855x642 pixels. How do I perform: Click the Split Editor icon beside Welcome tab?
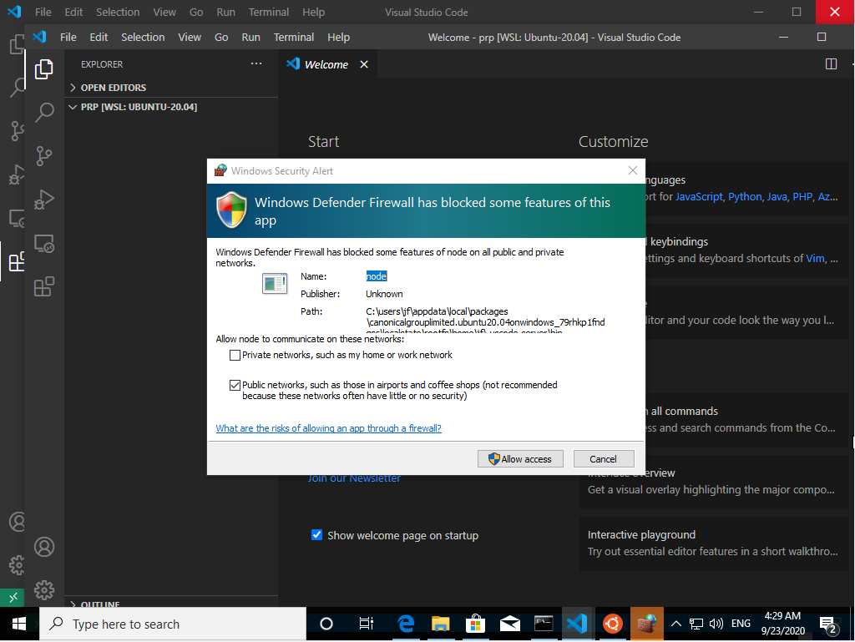[x=831, y=64]
